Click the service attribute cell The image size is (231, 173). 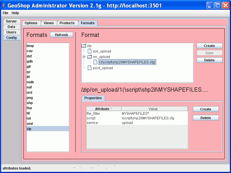click(x=104, y=123)
